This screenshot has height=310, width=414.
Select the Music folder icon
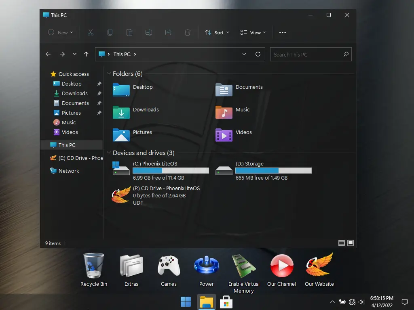[x=224, y=113]
